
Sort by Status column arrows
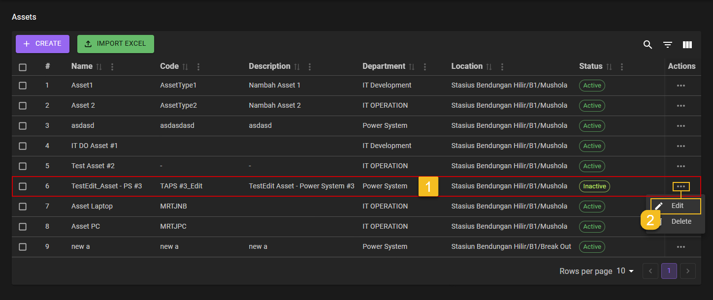point(609,67)
